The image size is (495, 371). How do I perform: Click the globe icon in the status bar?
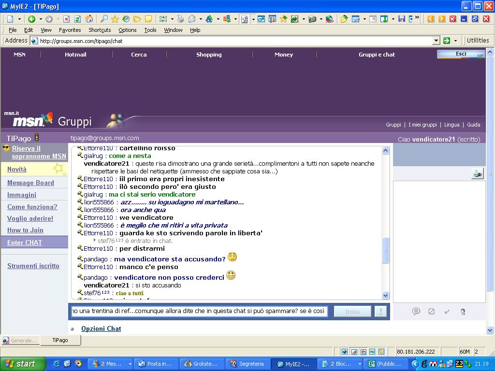click(345, 352)
